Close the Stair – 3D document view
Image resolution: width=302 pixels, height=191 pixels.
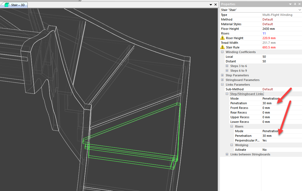215,5
